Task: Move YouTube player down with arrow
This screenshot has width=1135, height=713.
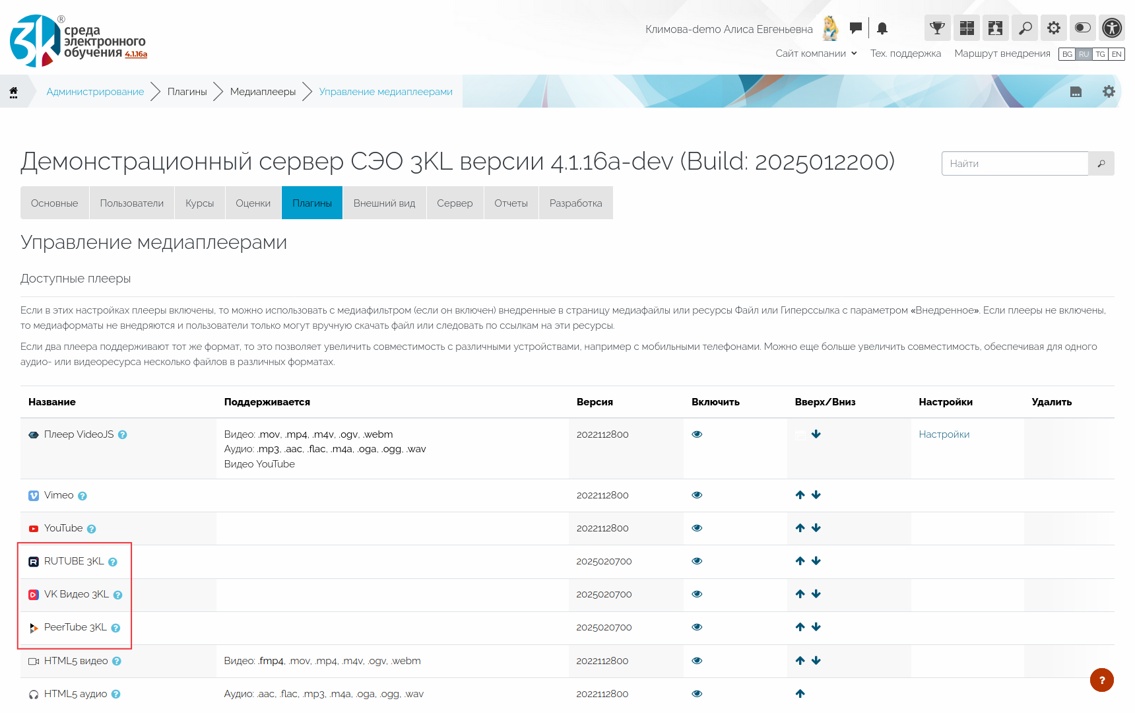Action: (816, 528)
